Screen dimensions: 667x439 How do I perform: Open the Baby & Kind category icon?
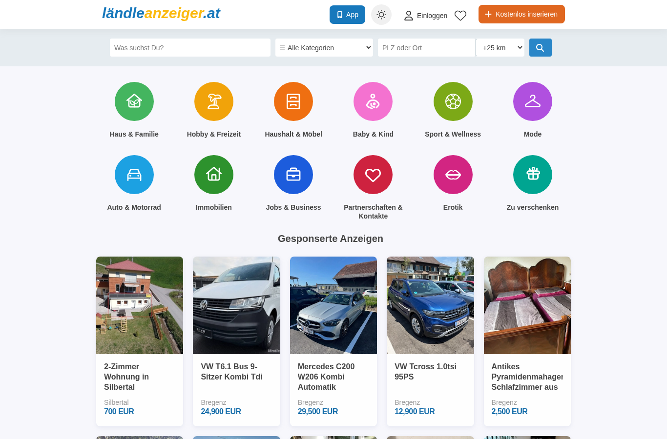[373, 101]
